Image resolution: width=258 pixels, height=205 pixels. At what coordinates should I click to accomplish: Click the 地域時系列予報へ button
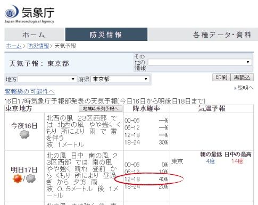pos(101,109)
